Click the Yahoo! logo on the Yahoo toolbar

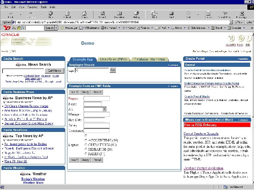coord(7,28)
